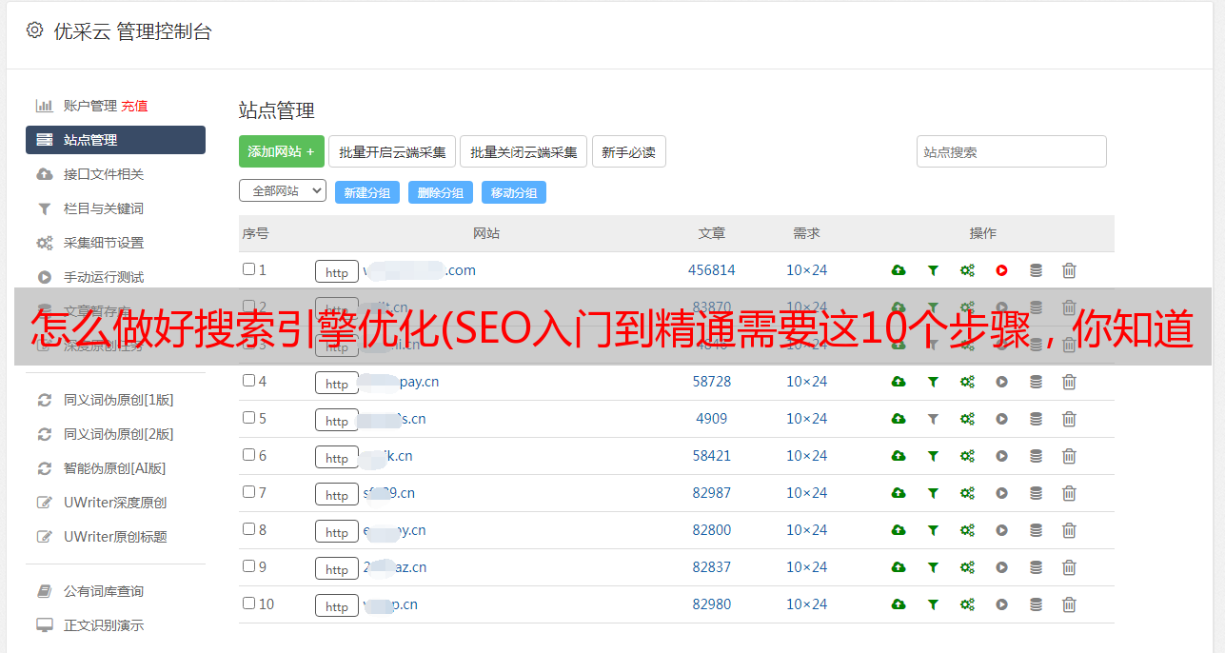The height and width of the screenshot is (653, 1225).
Task: Check the box for row 8
Action: (x=248, y=529)
